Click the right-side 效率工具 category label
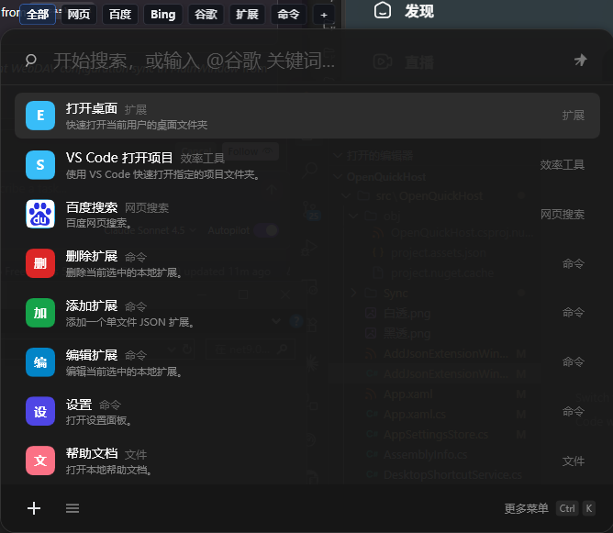This screenshot has width=613, height=533. click(563, 165)
